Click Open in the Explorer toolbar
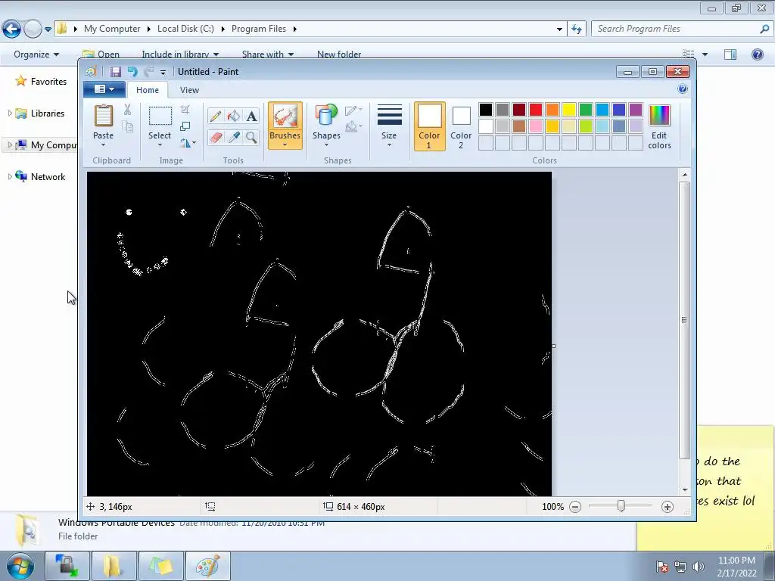Screen dimensions: 775x581 pos(101,54)
